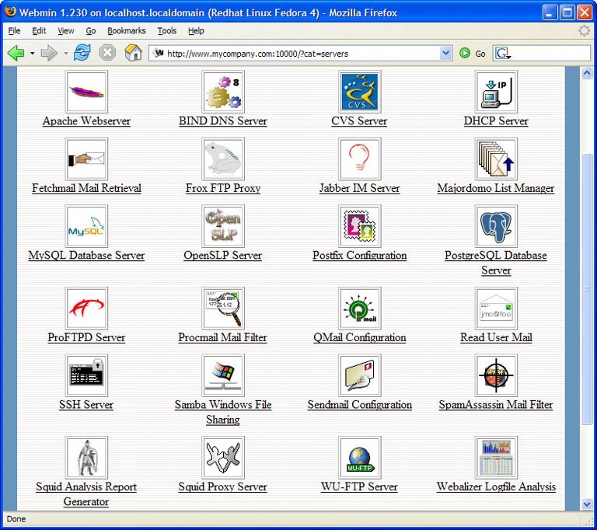Click the WU-FTP Server globe icon
This screenshot has width=597, height=530.
pos(359,458)
